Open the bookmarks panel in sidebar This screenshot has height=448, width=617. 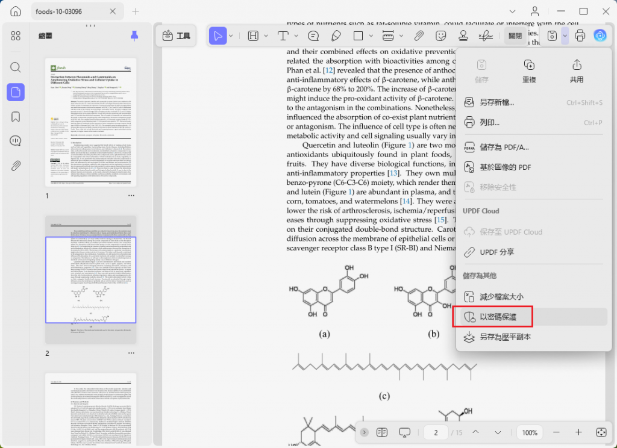pos(16,116)
